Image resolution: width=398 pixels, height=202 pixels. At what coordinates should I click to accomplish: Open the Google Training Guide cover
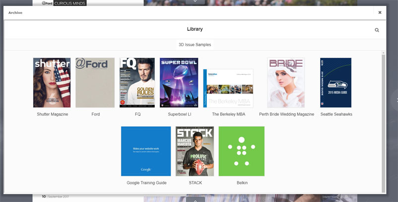(146, 151)
